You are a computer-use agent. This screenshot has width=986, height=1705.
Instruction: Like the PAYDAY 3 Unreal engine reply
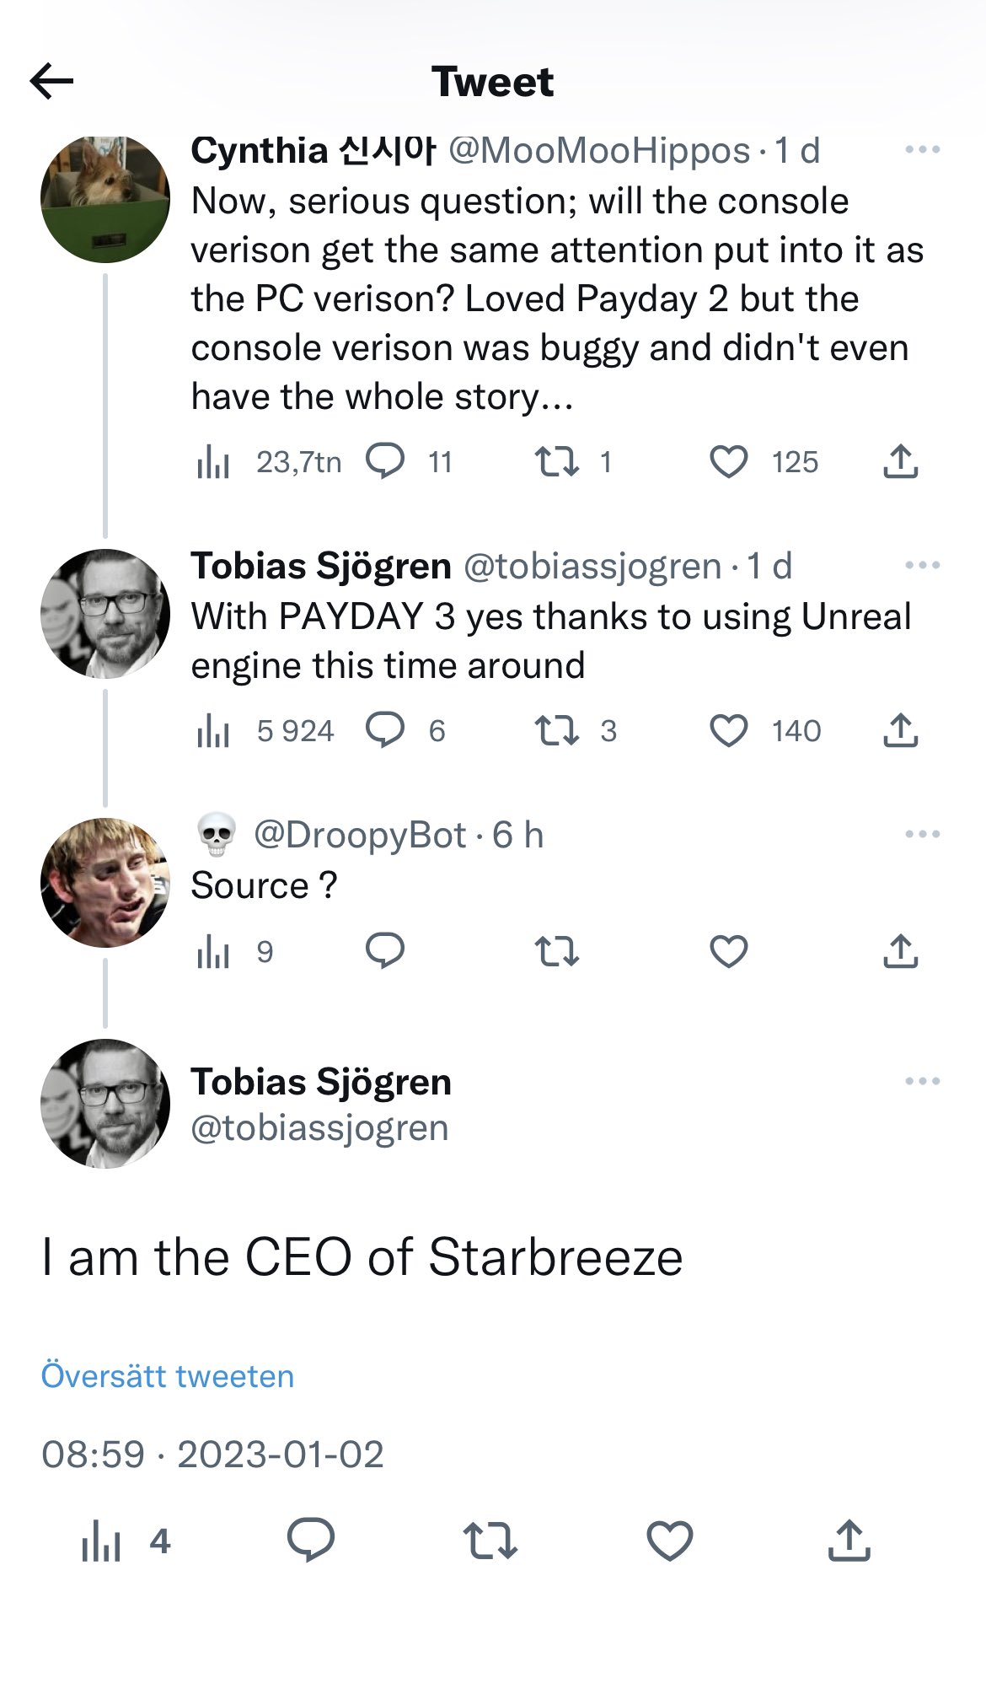tap(728, 731)
